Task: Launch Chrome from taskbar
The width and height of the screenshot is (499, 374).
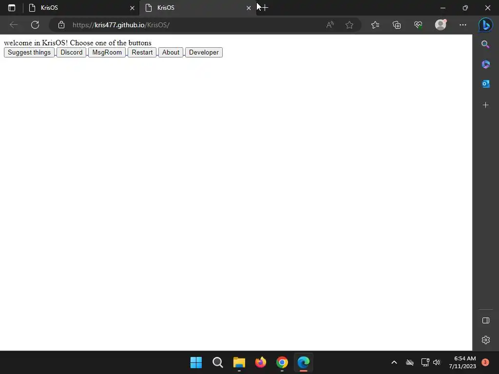Action: pos(282,362)
